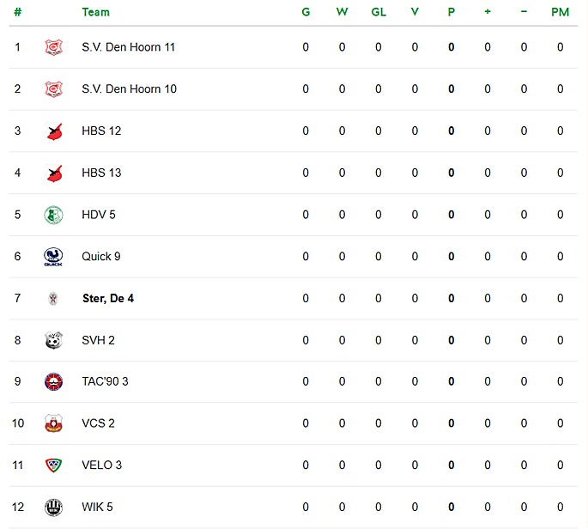Click the S.V. Den Hoorn 11 club logo
This screenshot has height=529, width=588.
pos(53,47)
